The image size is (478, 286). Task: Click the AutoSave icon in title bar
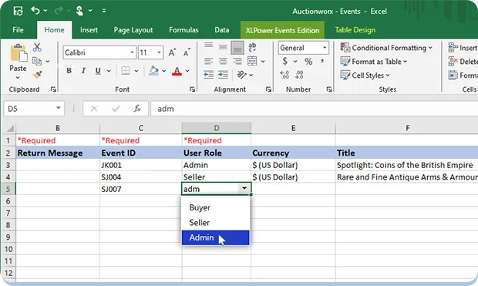[18, 11]
